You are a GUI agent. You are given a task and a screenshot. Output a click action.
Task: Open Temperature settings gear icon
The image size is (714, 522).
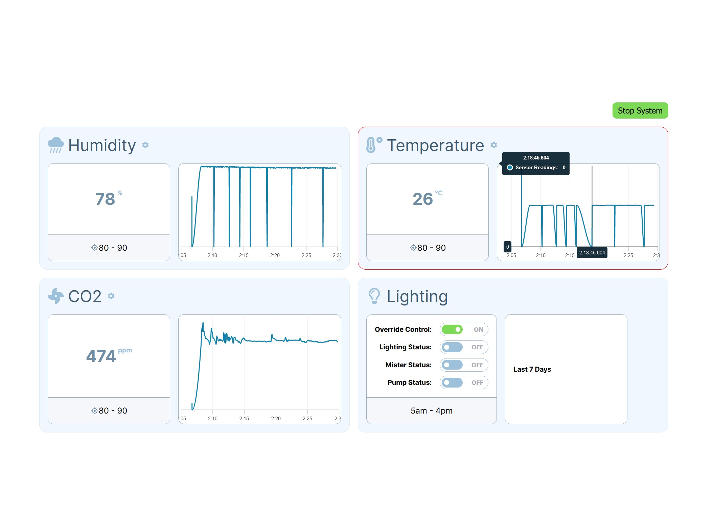coord(494,145)
